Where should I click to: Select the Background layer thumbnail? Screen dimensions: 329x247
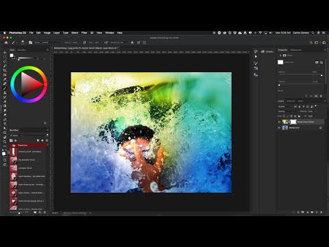[285, 128]
